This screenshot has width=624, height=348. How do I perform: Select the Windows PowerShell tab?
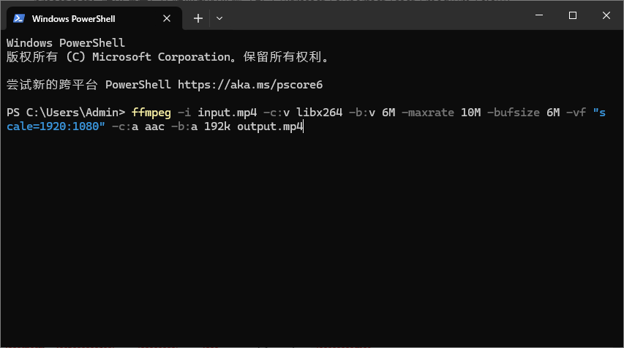pos(82,18)
